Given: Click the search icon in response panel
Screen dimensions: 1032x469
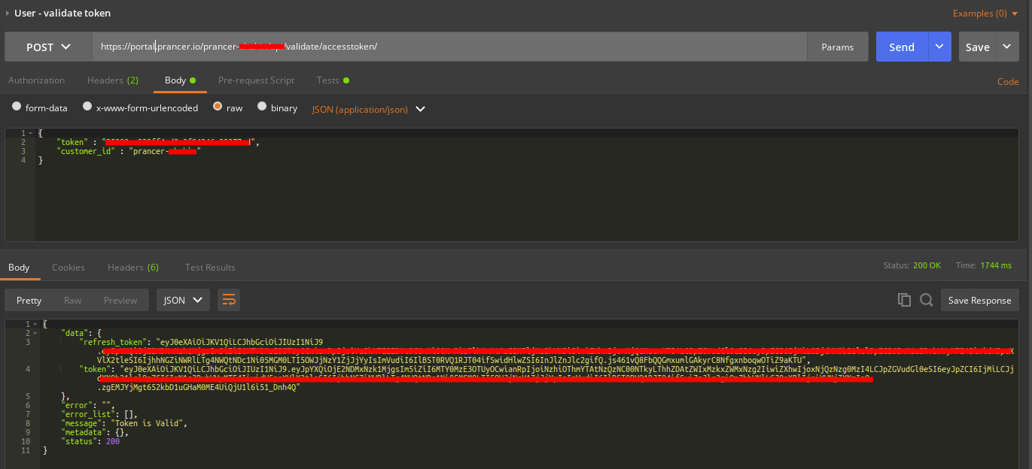Looking at the screenshot, I should click(x=927, y=300).
